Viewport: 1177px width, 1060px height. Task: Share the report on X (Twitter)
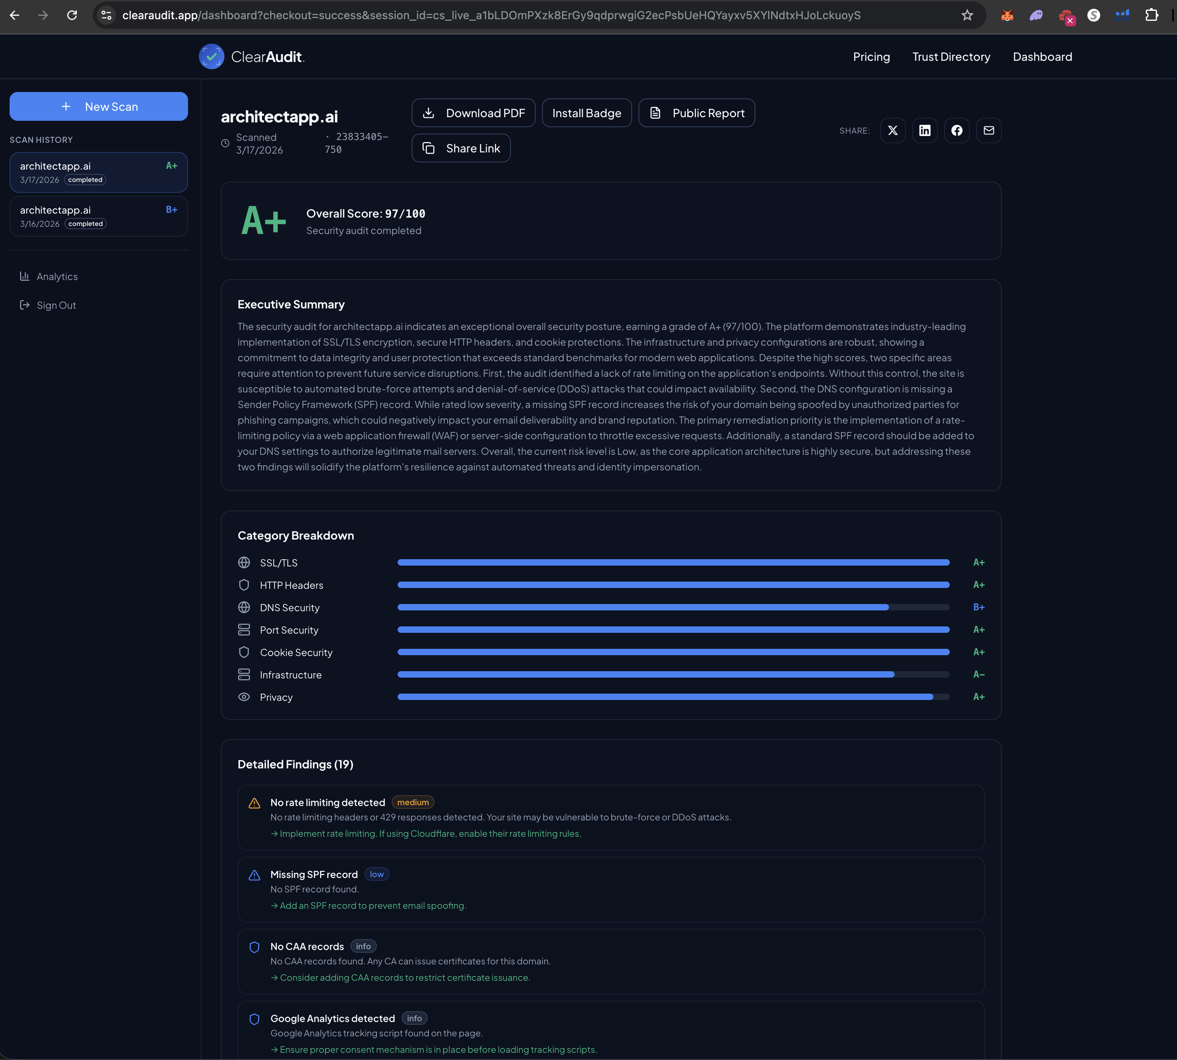893,130
